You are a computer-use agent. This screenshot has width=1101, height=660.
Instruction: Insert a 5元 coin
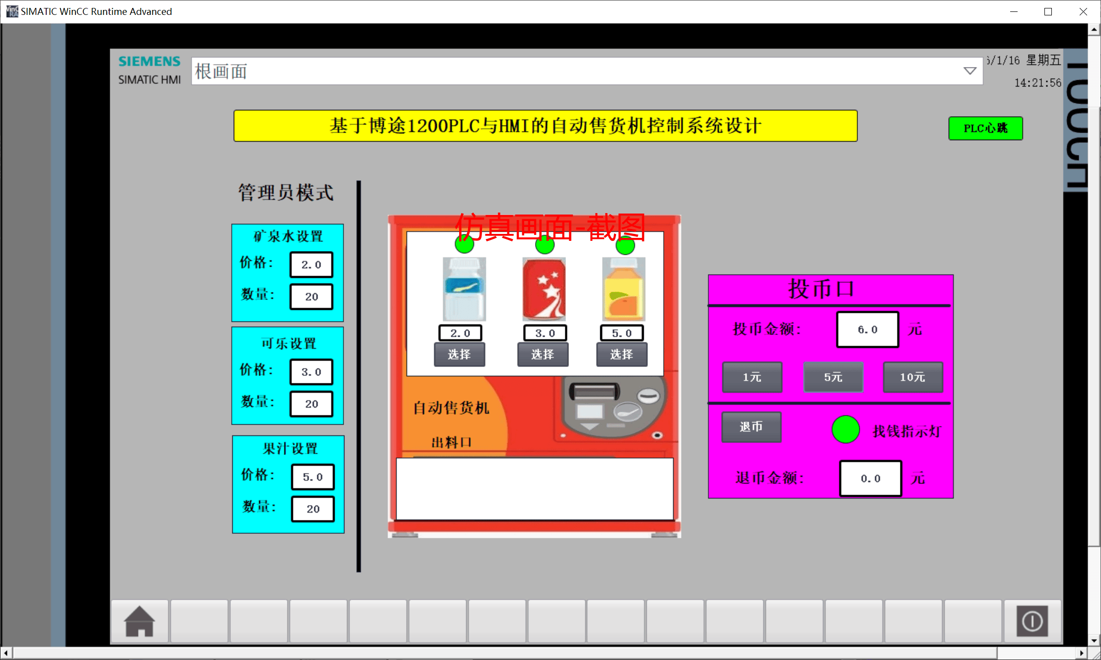tap(833, 377)
